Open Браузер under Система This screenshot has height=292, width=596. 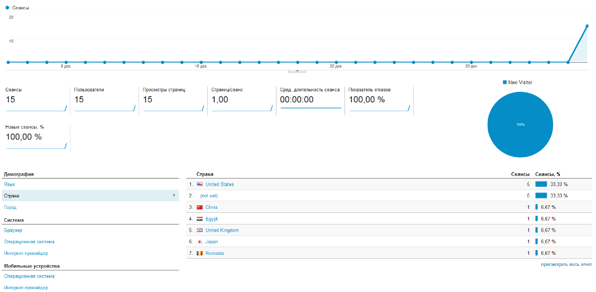(x=13, y=230)
